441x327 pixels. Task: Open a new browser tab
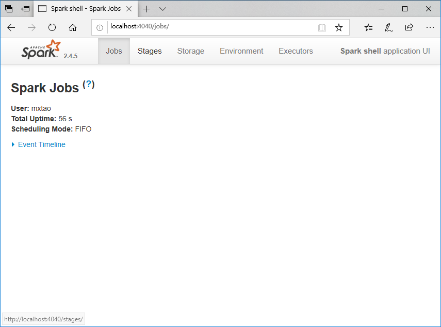pyautogui.click(x=146, y=8)
